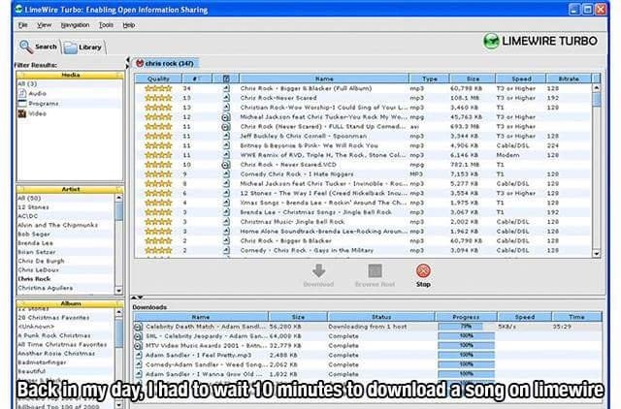The height and width of the screenshot is (409, 621).
Task: Click the Library folder icon
Action: (70, 47)
